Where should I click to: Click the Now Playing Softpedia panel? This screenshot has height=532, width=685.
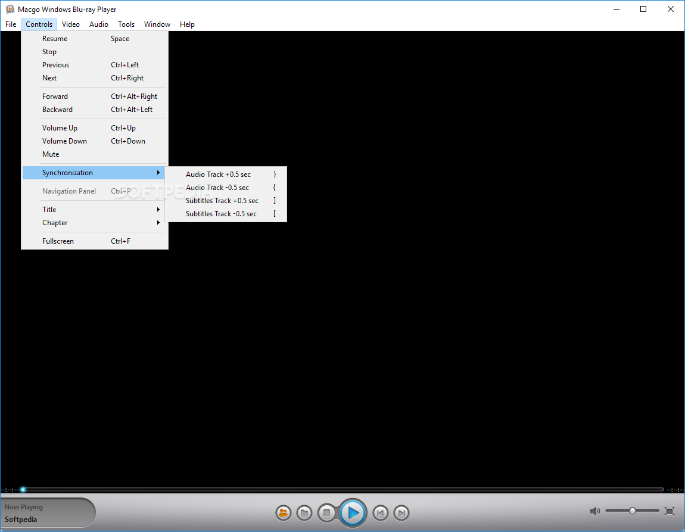pyautogui.click(x=48, y=513)
